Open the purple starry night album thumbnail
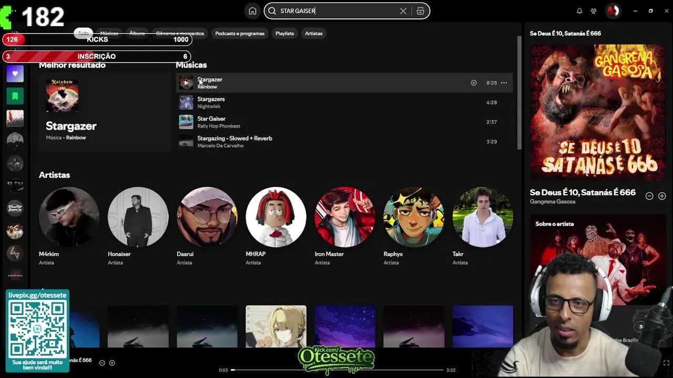 click(x=344, y=326)
